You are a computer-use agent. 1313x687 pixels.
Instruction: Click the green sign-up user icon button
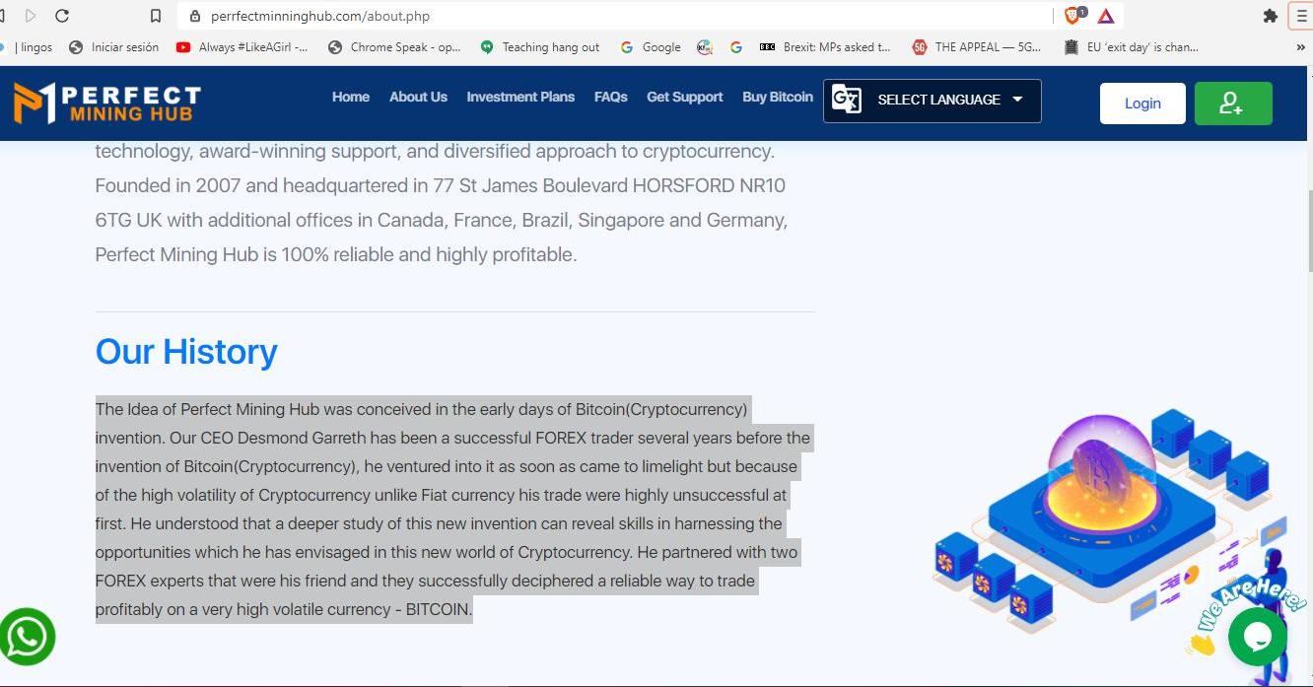click(1233, 103)
